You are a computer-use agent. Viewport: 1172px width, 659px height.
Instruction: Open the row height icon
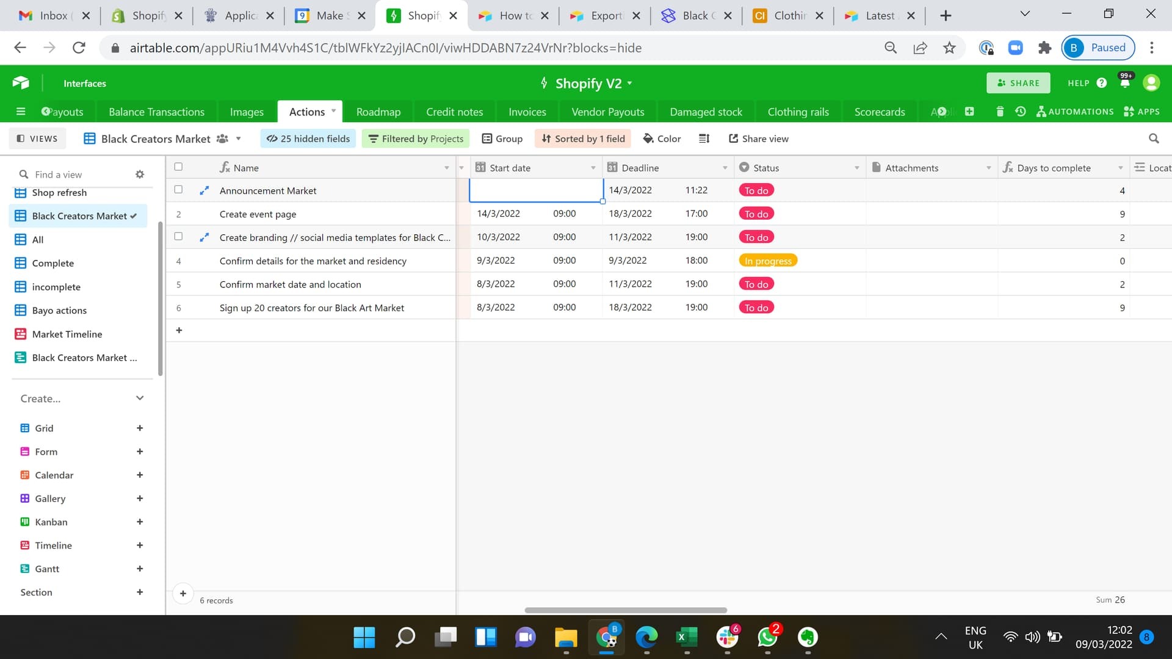704,139
